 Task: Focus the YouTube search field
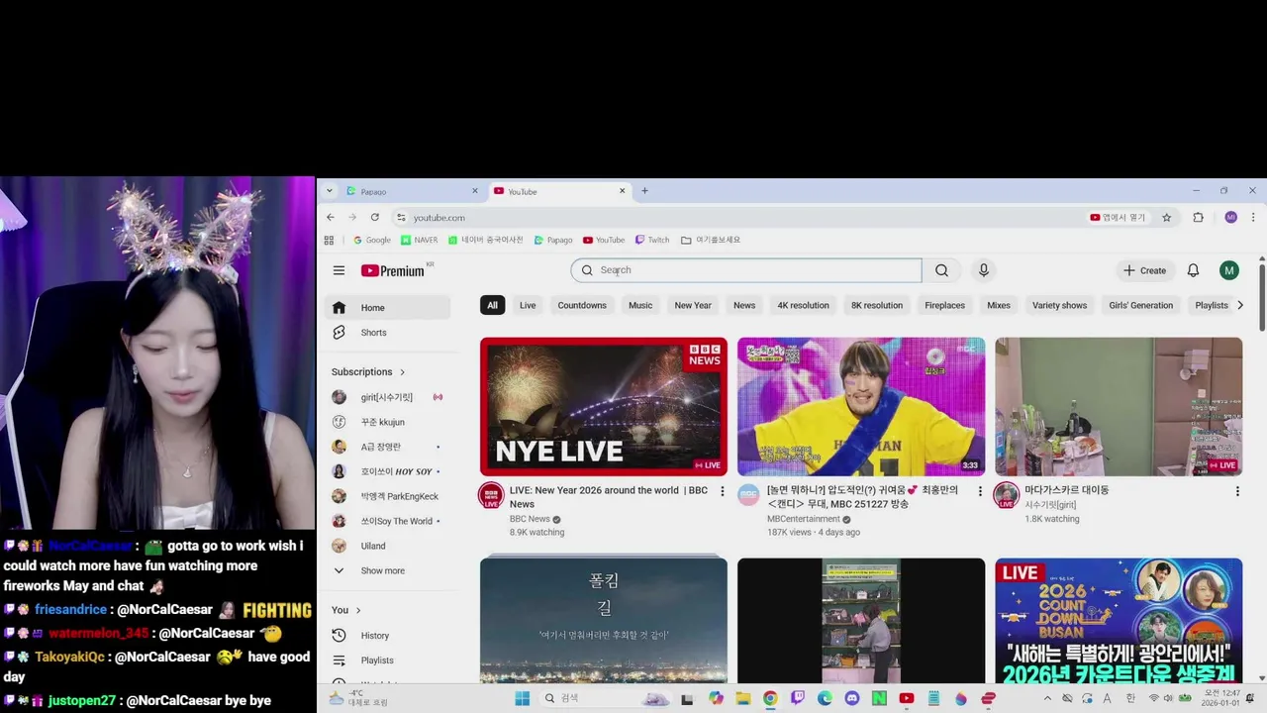746,270
